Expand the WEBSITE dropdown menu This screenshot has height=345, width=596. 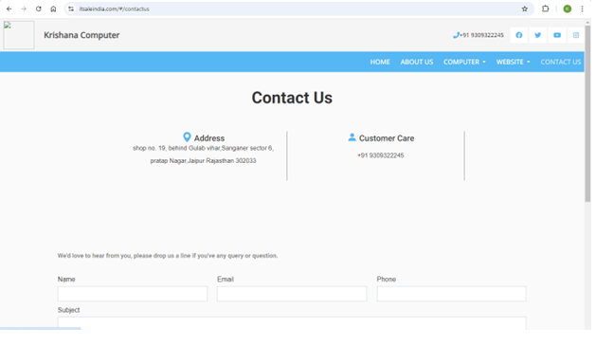pyautogui.click(x=513, y=62)
